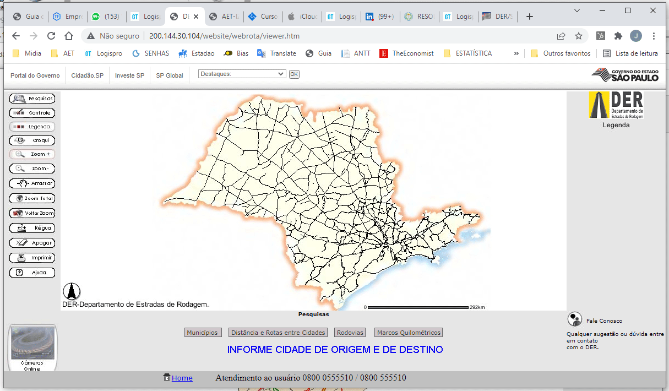Click the Municípios search button
Image resolution: width=669 pixels, height=391 pixels.
click(202, 332)
